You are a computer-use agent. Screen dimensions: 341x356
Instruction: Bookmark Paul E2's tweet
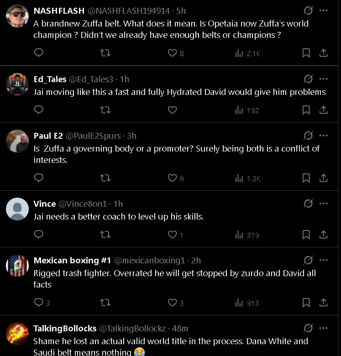click(306, 178)
